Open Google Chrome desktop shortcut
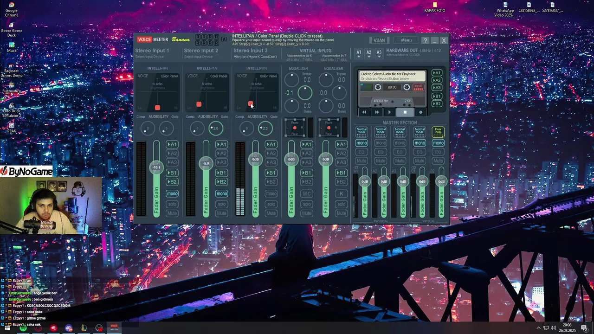The height and width of the screenshot is (334, 594). click(x=12, y=10)
